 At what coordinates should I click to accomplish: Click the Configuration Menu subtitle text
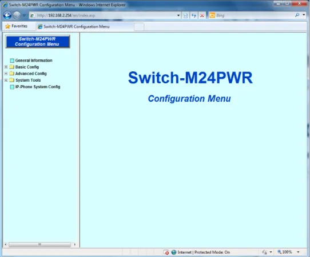pyautogui.click(x=189, y=98)
